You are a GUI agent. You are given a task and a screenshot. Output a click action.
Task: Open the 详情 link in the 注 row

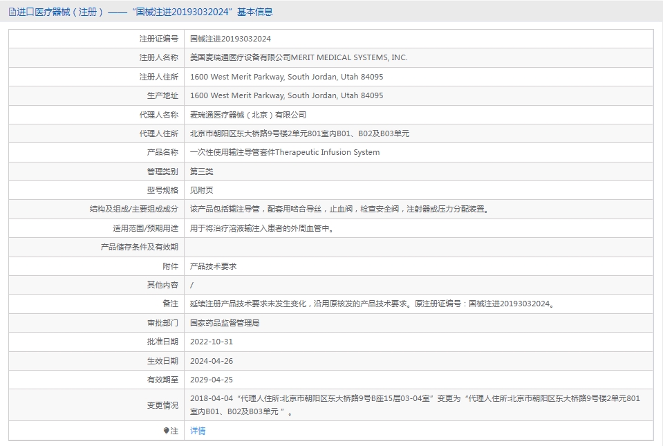click(198, 431)
